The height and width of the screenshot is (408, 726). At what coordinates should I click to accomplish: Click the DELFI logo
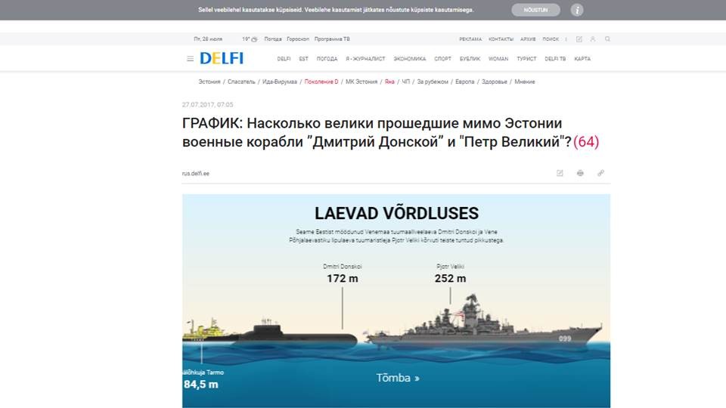click(x=222, y=58)
